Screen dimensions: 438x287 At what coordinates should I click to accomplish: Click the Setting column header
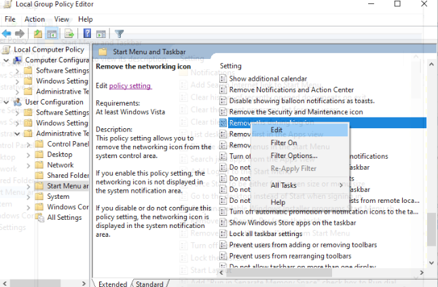coord(231,66)
